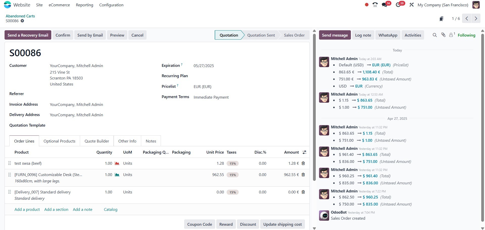Cancel the quotation

coord(137,35)
